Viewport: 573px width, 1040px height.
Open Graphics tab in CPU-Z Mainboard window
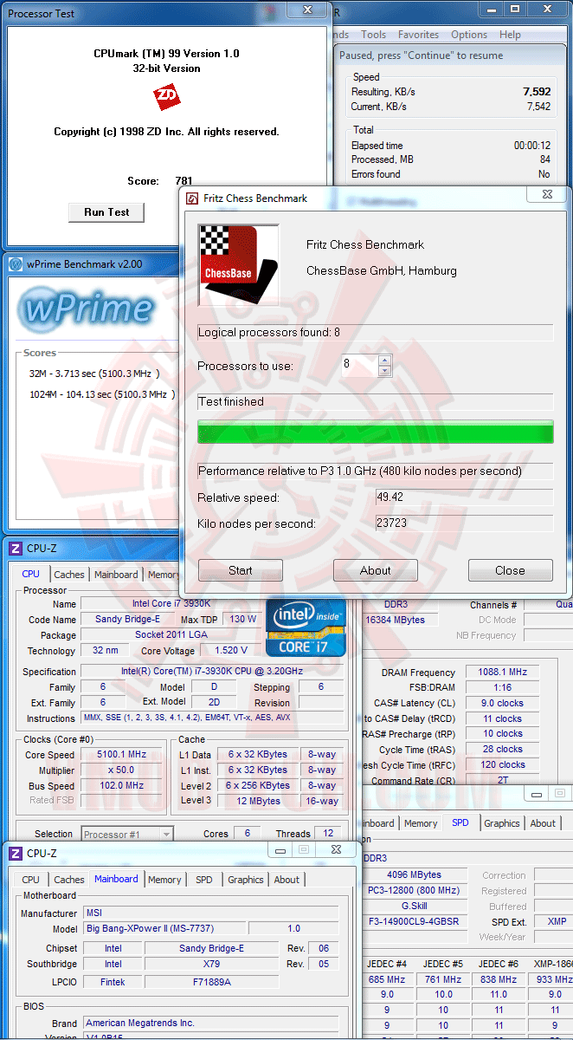(x=246, y=880)
